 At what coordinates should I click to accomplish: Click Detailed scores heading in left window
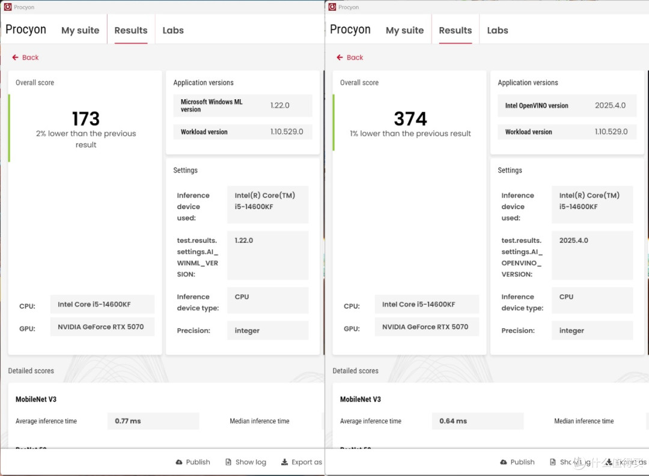[31, 371]
